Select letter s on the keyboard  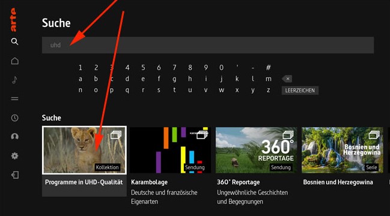tap(159, 90)
